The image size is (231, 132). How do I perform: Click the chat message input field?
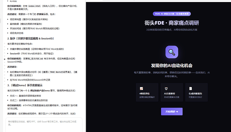click(44, 125)
